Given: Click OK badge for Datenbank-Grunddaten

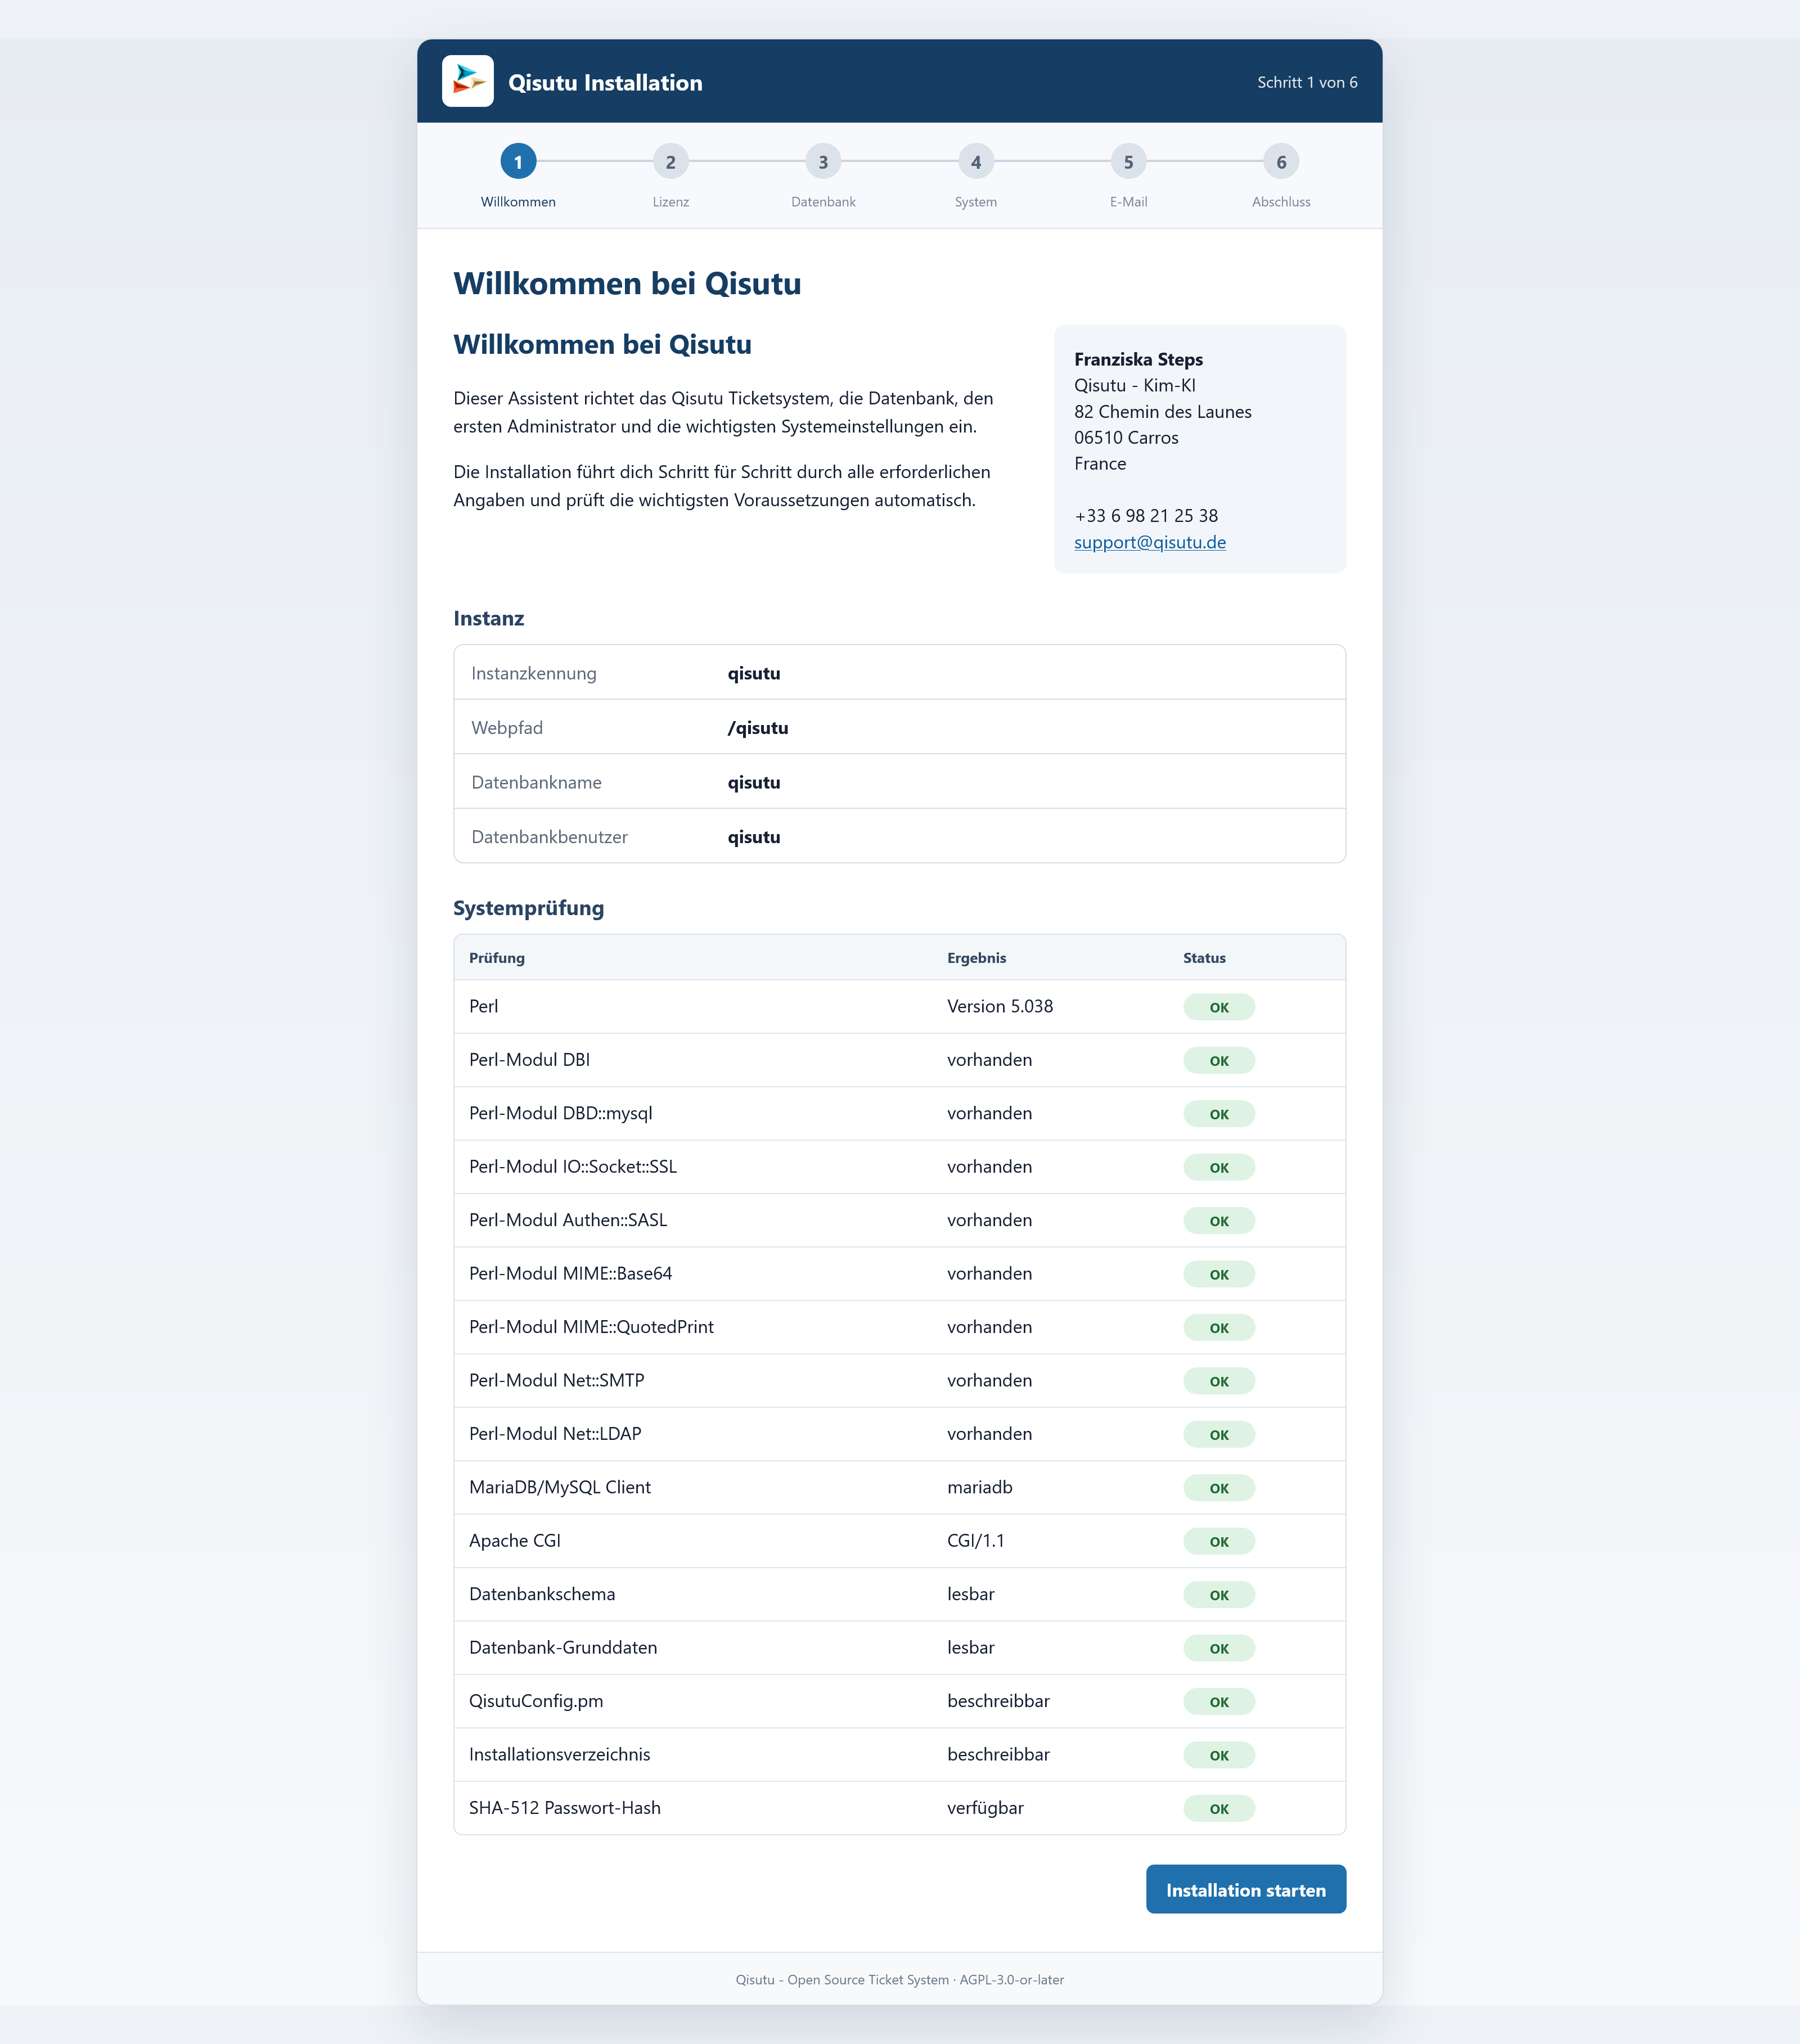Looking at the screenshot, I should coord(1219,1648).
